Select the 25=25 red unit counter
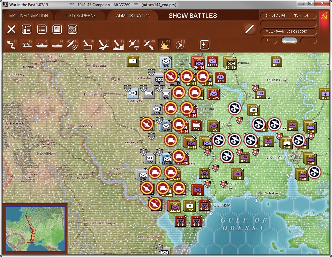Image resolution: width=332 pixels, height=257 pixels. [x=214, y=94]
